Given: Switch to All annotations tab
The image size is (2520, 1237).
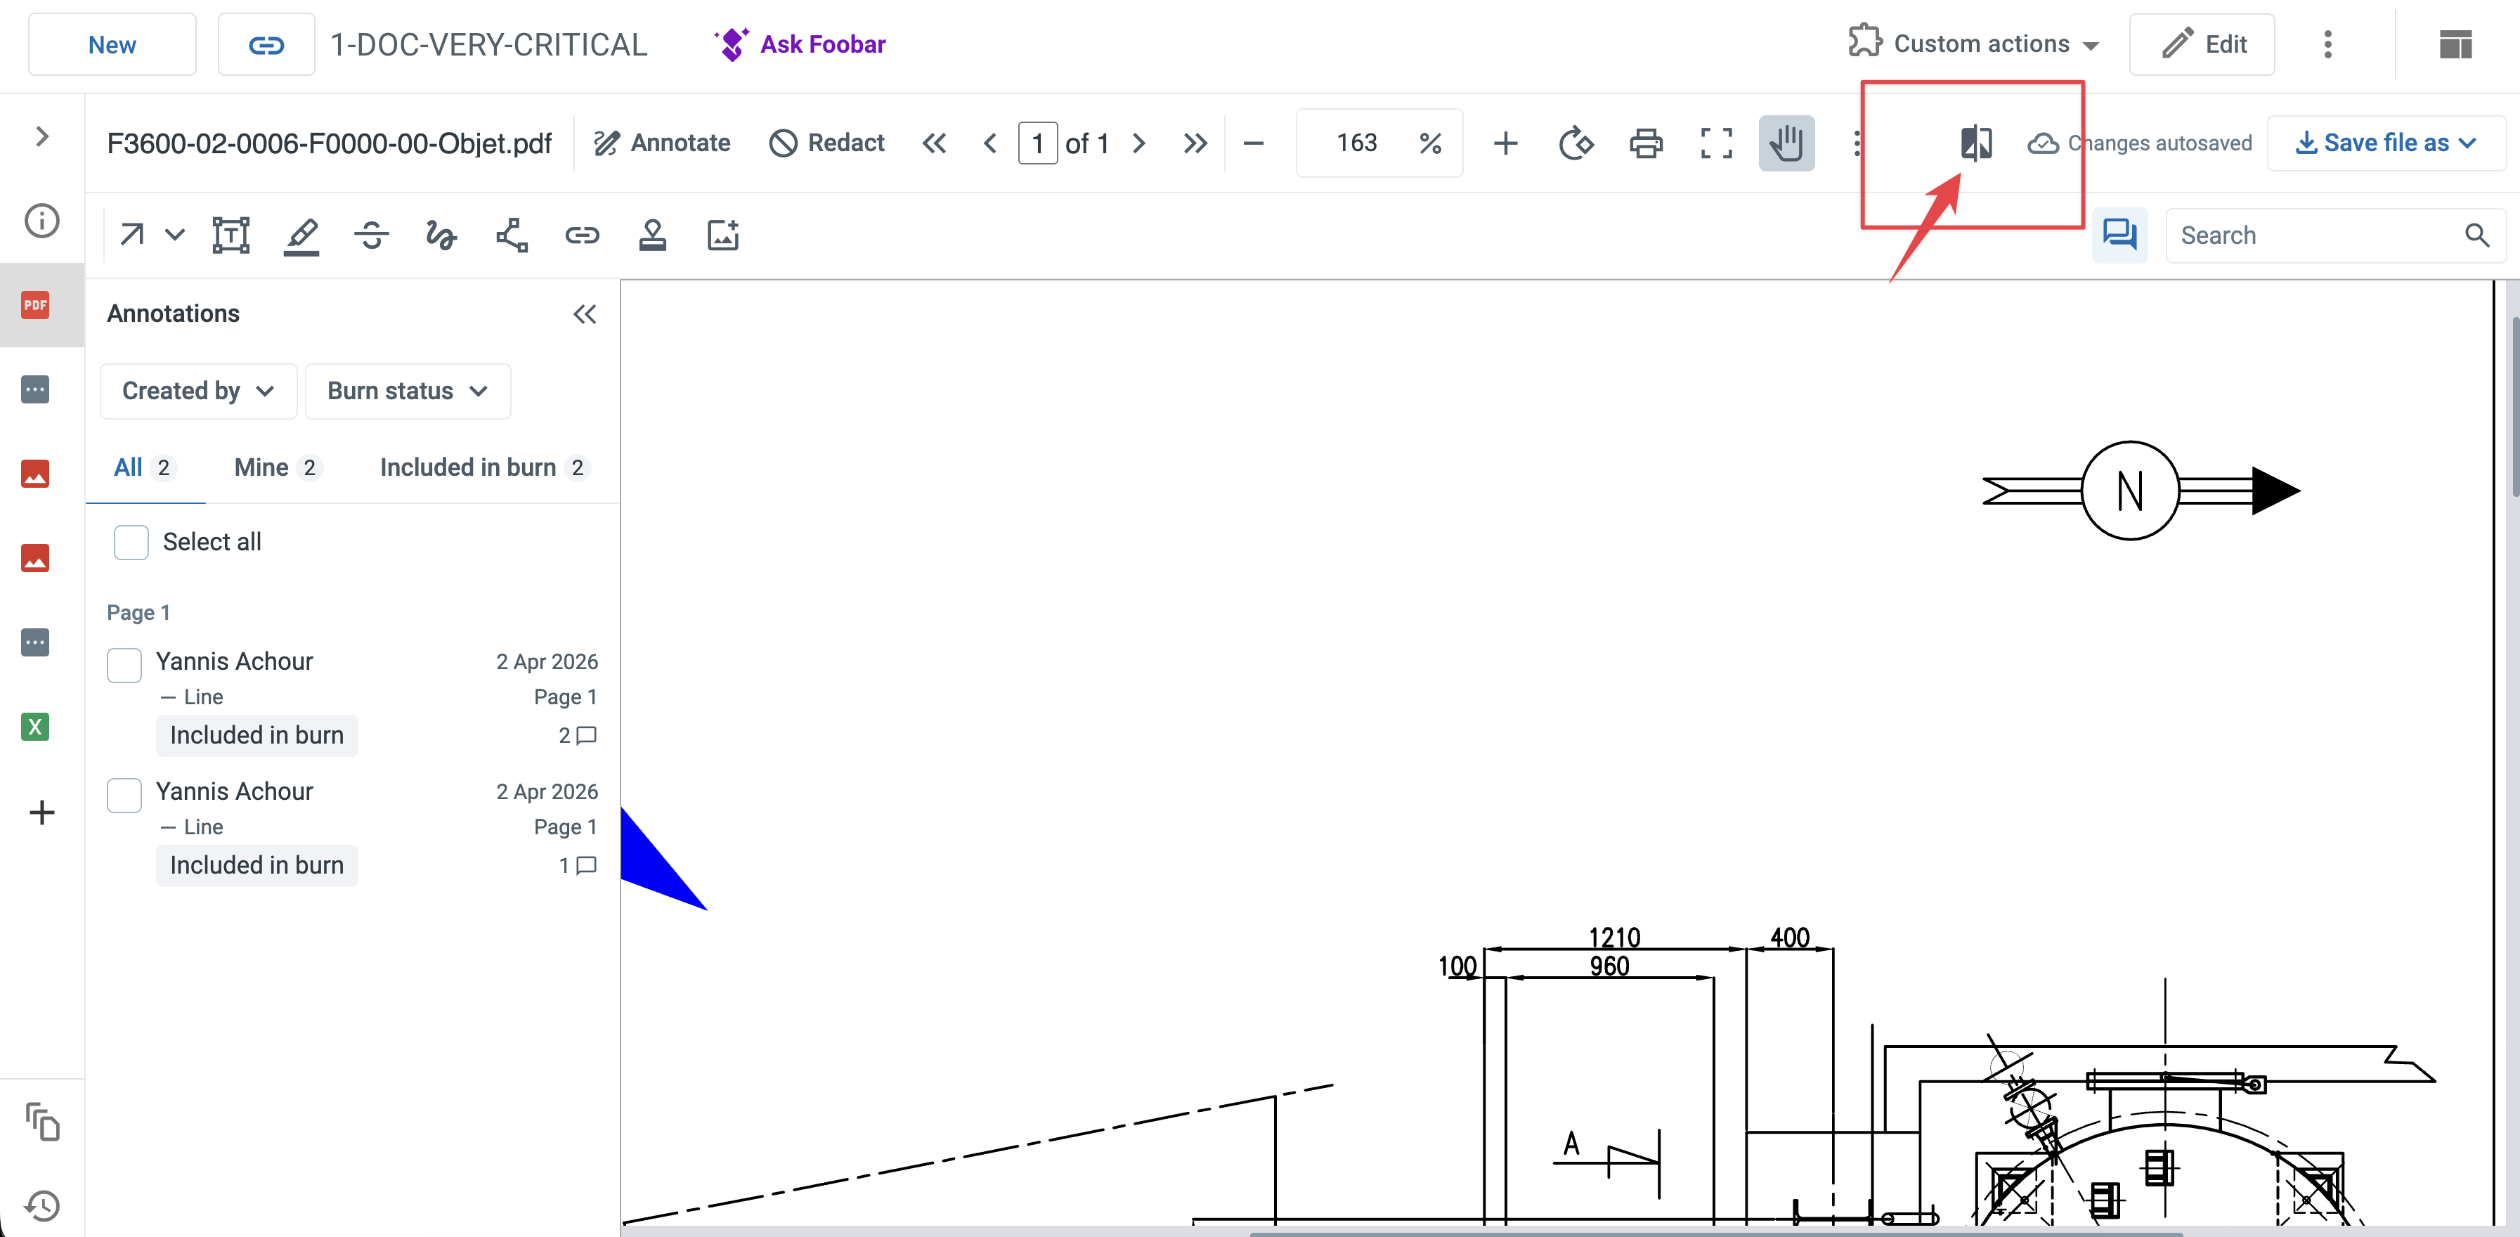Looking at the screenshot, I should (144, 468).
